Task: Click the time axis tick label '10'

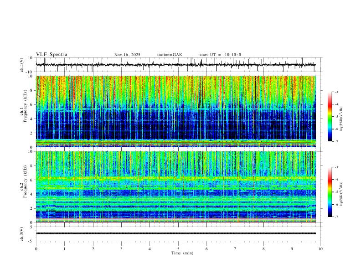Action: 320,249
